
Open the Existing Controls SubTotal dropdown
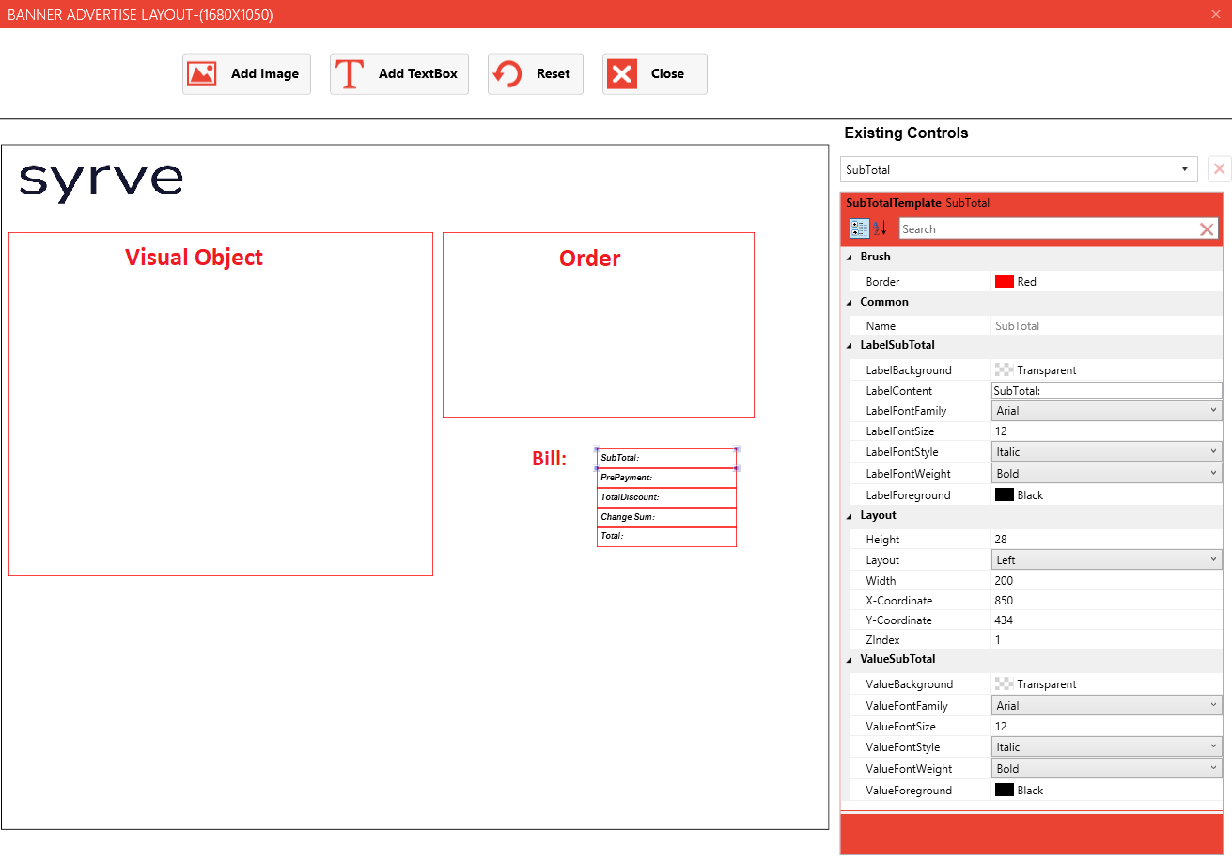click(x=1019, y=170)
